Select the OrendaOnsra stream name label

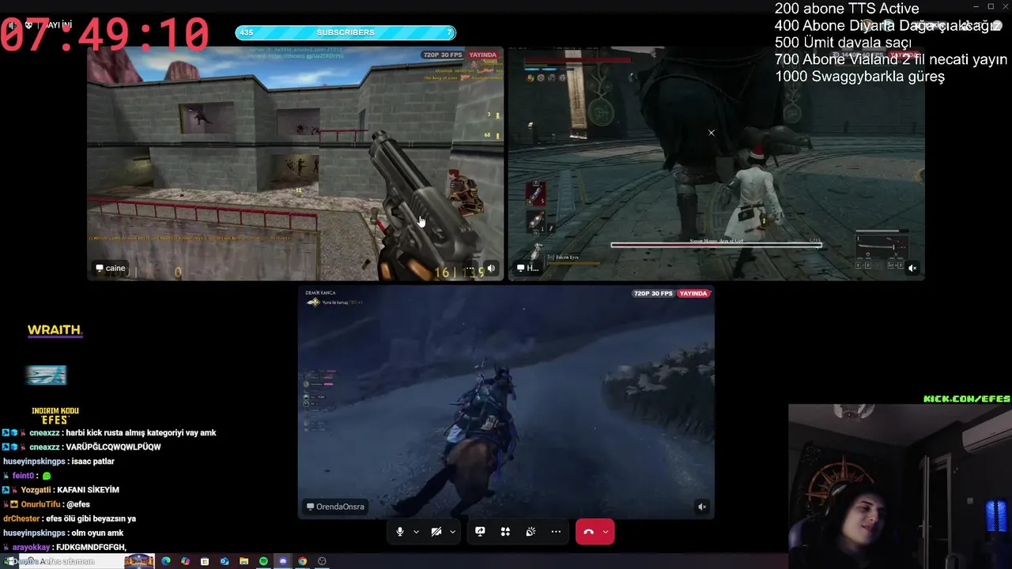point(335,507)
